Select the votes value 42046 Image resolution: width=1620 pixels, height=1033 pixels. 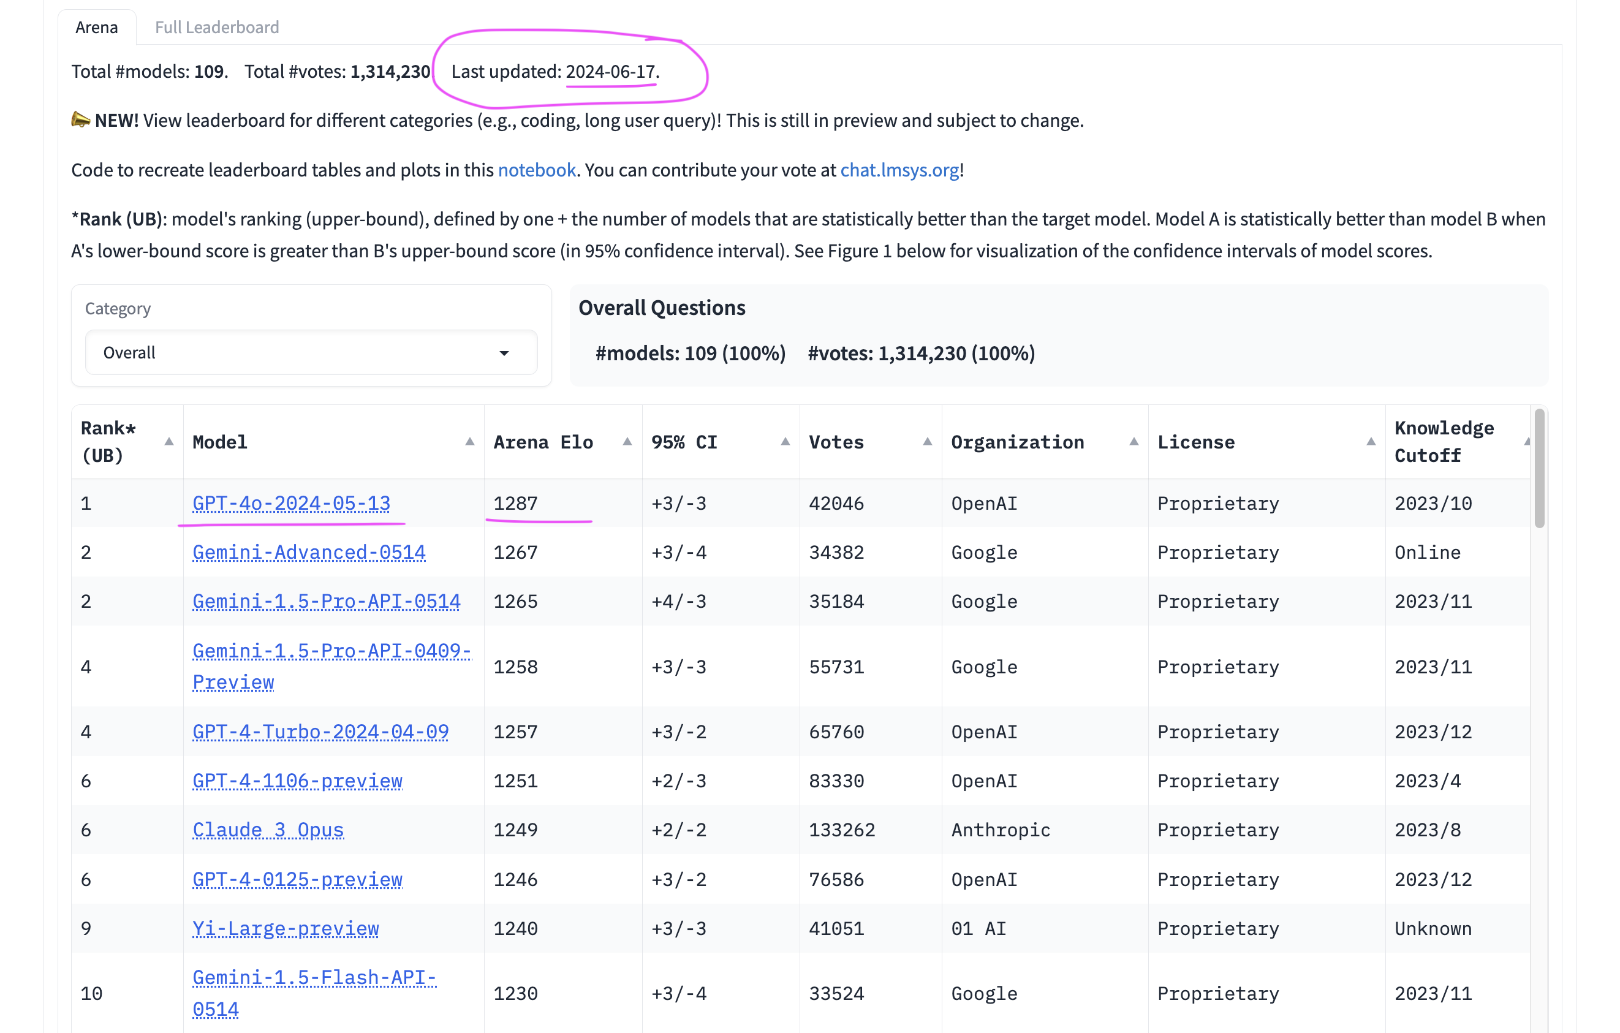pyautogui.click(x=836, y=503)
